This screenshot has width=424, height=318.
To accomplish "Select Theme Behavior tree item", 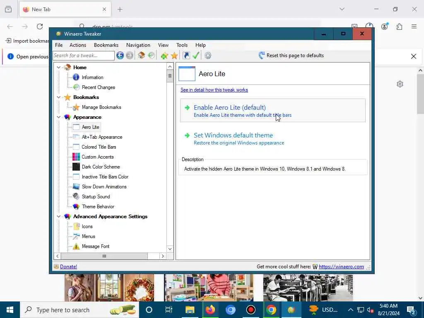I will pyautogui.click(x=98, y=207).
